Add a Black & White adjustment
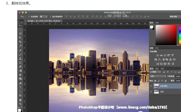 (163, 59)
